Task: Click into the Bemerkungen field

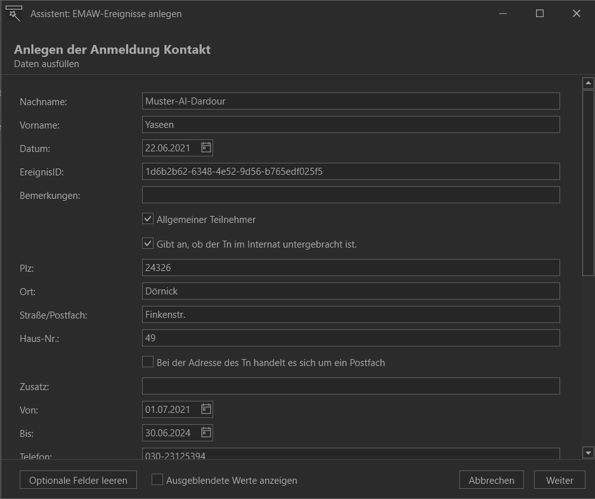Action: tap(351, 195)
